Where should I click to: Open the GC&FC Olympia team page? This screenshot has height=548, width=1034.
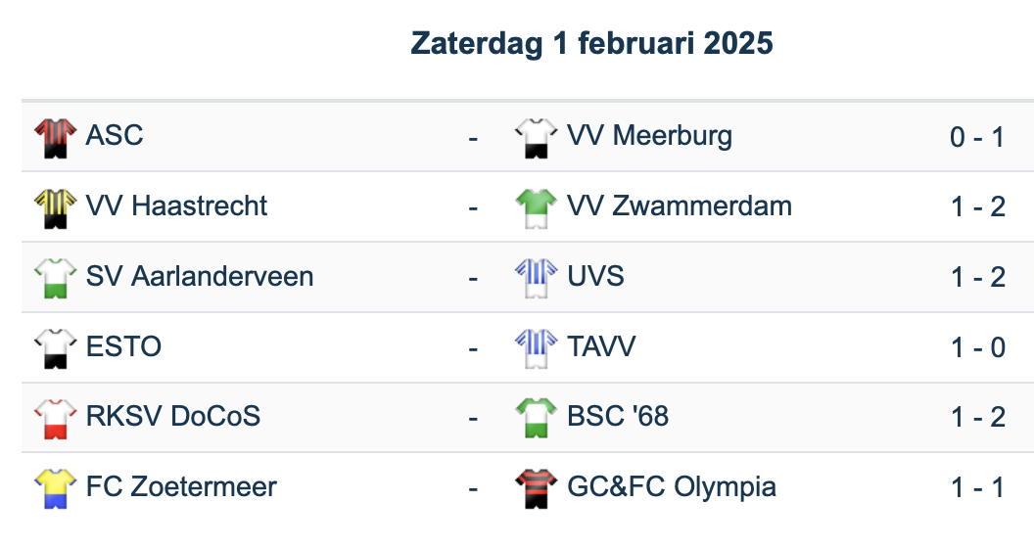point(672,486)
